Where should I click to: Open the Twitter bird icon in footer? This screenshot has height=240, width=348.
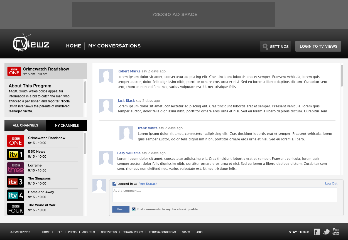point(326,232)
